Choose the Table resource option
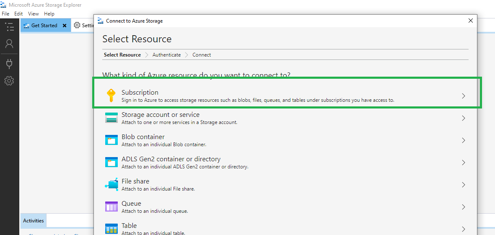Viewport: 495px width, 235px height. click(285, 228)
